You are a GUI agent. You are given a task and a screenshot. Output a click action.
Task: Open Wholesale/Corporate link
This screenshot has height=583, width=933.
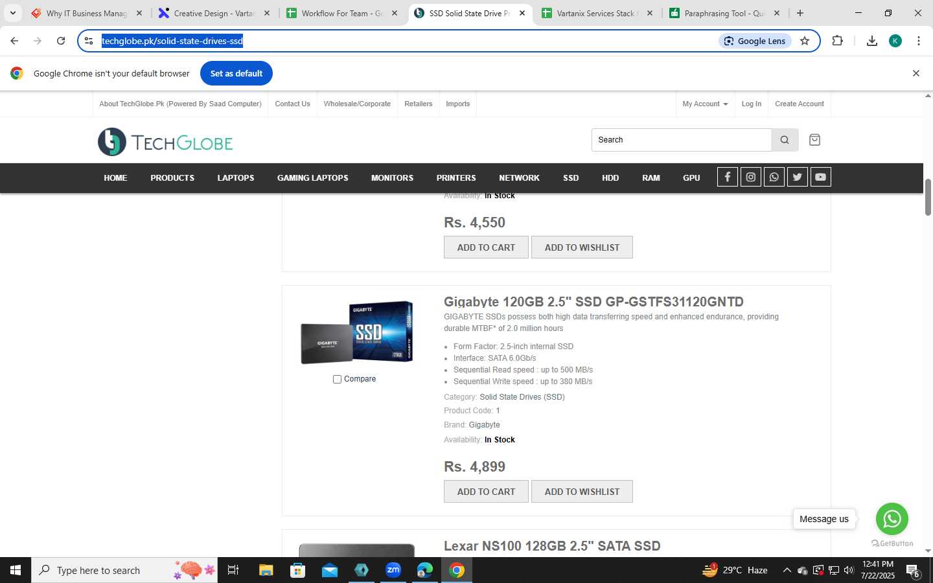(x=357, y=104)
